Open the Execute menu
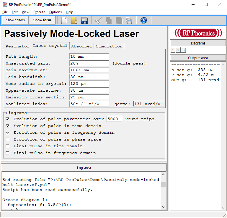Viewport: 227px width, 218px height. (39, 12)
